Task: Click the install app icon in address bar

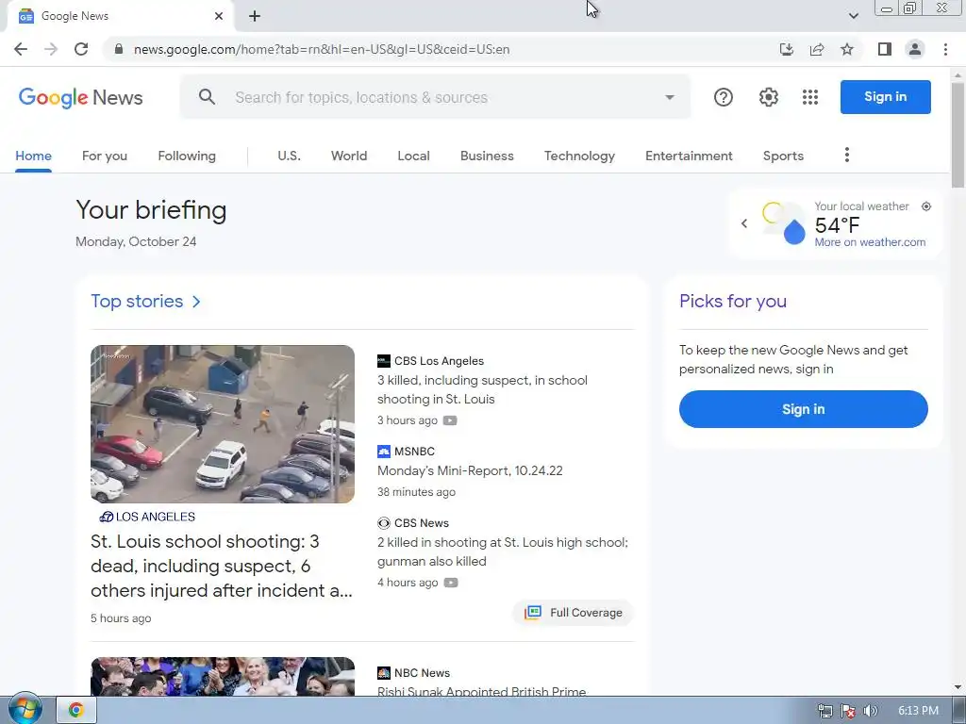Action: click(786, 49)
